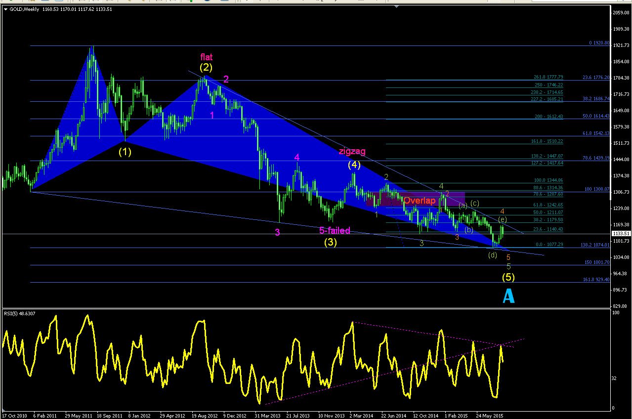The height and width of the screenshot is (419, 632).
Task: Select the yellow (1) wave label
Action: pyautogui.click(x=125, y=152)
